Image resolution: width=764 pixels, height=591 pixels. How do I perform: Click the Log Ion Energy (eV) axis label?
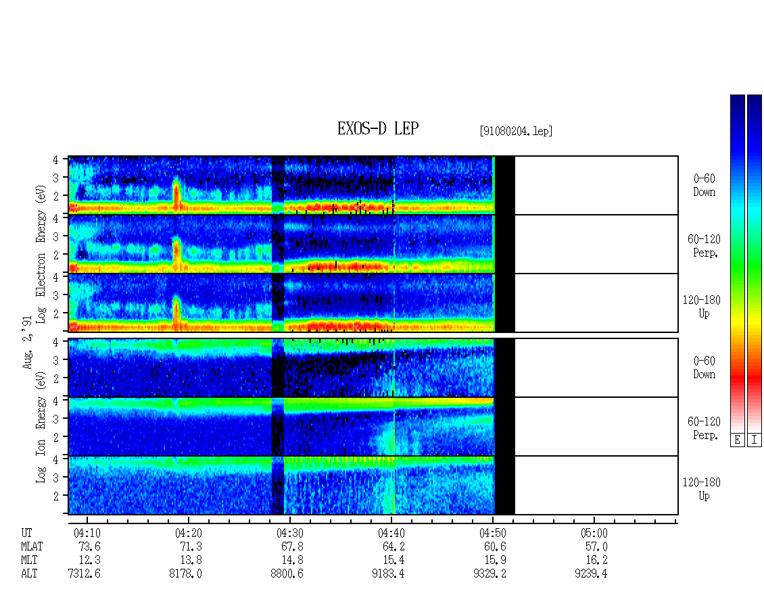click(x=41, y=427)
